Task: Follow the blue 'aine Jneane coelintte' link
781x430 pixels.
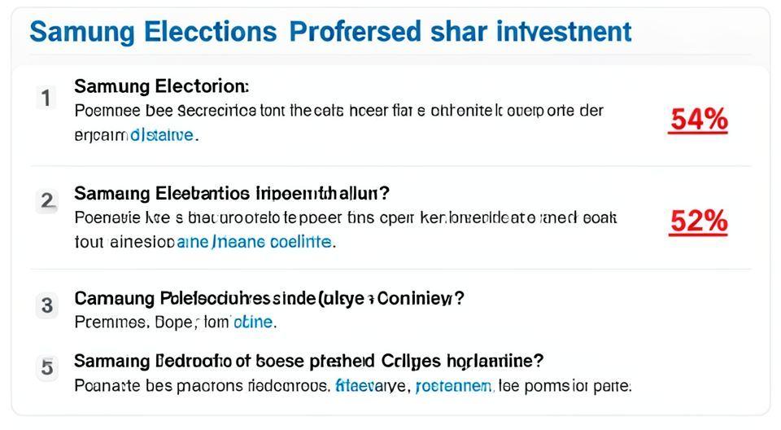Action: (255, 242)
